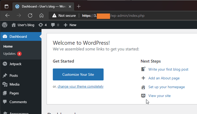Click the red 4 updates badge

[19, 54]
